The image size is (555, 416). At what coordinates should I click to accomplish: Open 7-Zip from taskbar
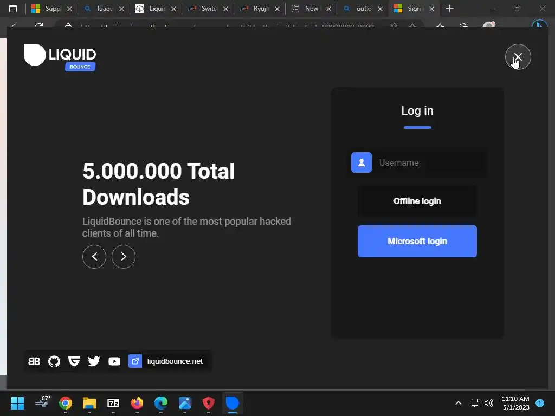[113, 403]
